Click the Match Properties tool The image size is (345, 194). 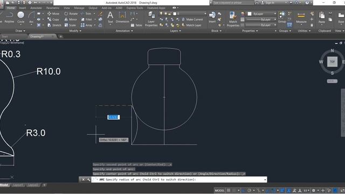[x=233, y=19]
